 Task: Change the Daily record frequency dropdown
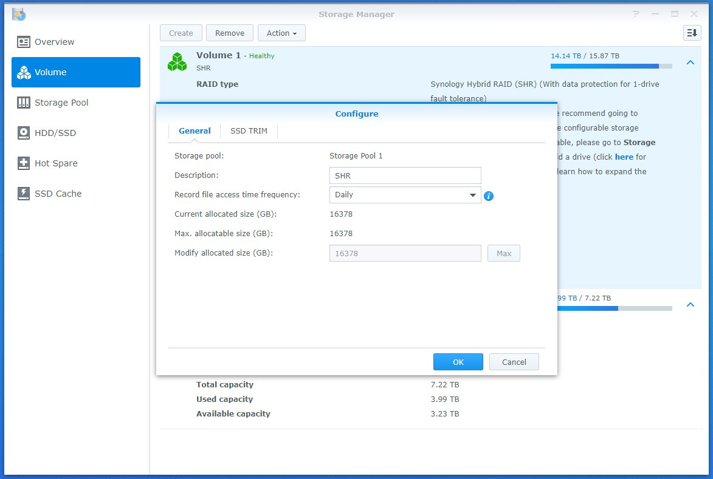coord(405,195)
